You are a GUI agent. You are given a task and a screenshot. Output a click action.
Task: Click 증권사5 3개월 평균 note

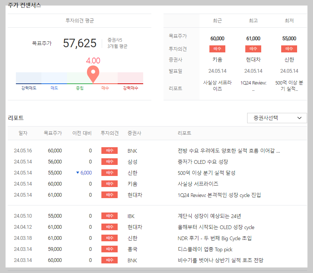point(117,43)
